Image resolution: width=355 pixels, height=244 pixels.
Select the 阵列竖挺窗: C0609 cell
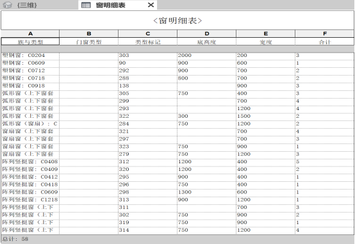(x=30, y=192)
